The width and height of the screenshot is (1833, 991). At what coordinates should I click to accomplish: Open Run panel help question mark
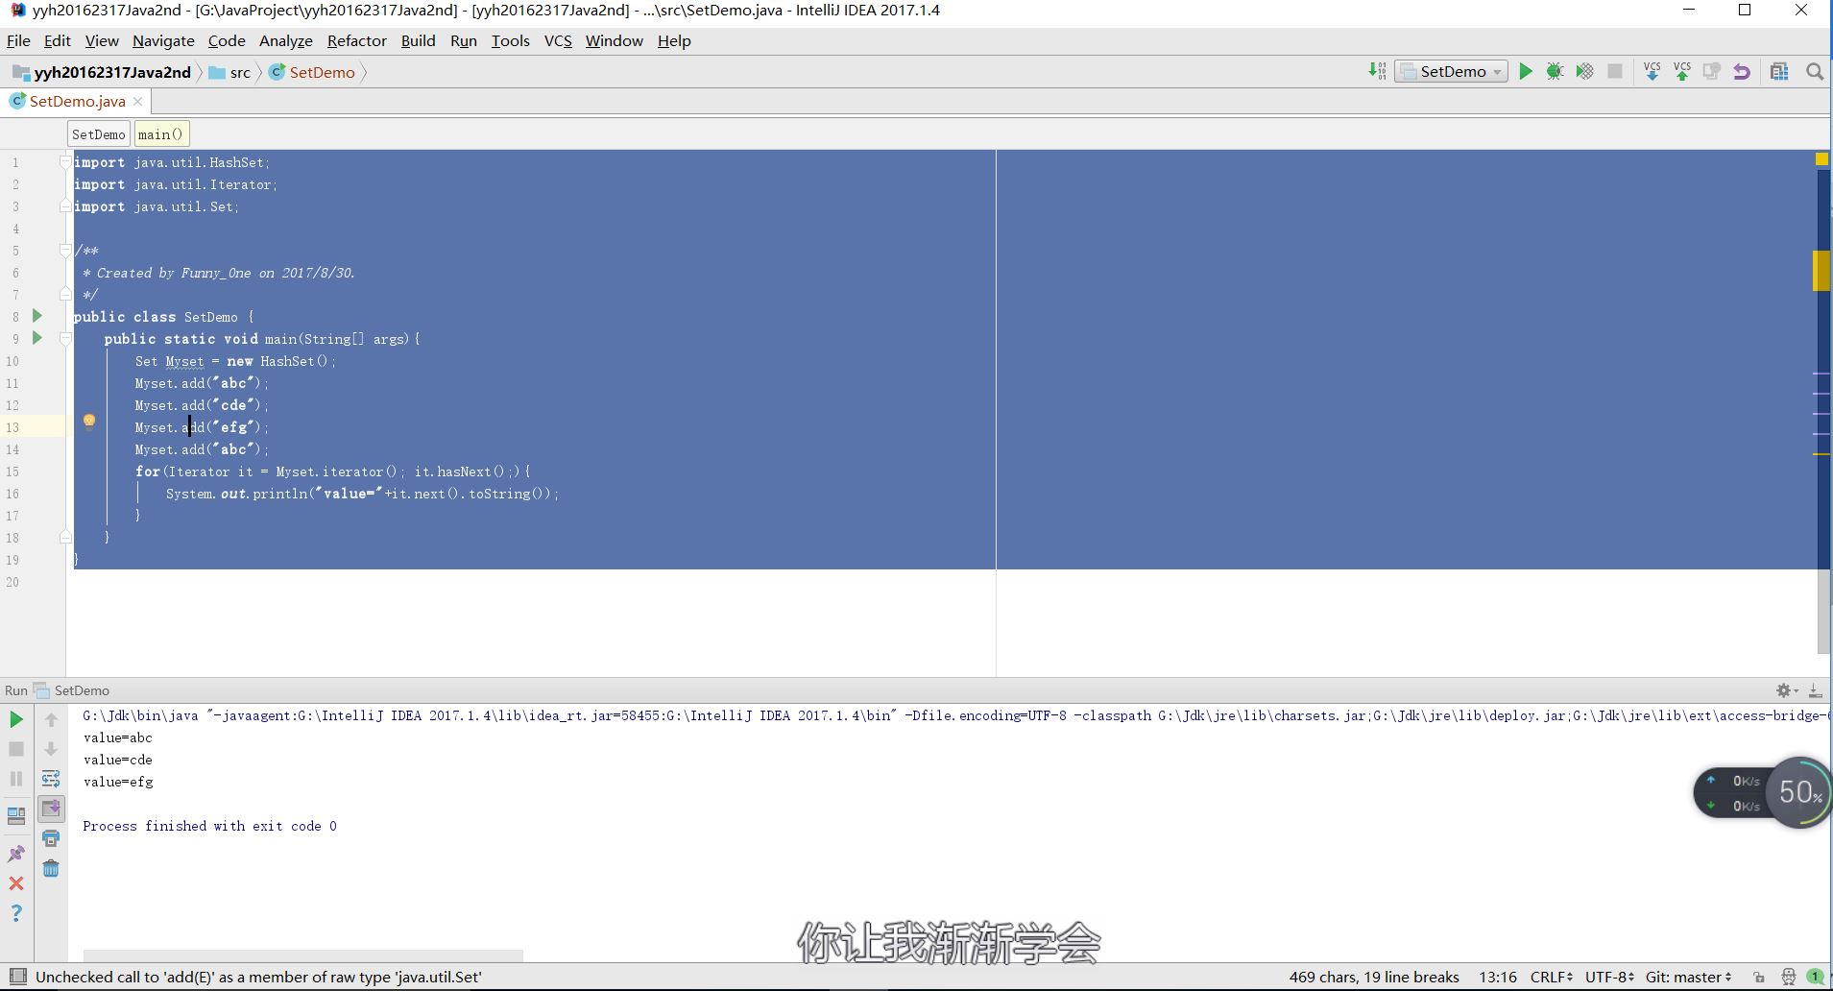(x=16, y=912)
